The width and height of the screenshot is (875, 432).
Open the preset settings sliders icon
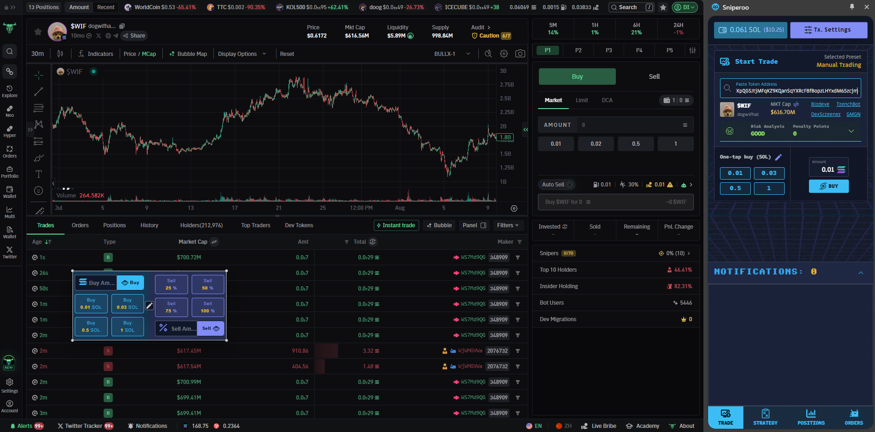click(x=692, y=50)
